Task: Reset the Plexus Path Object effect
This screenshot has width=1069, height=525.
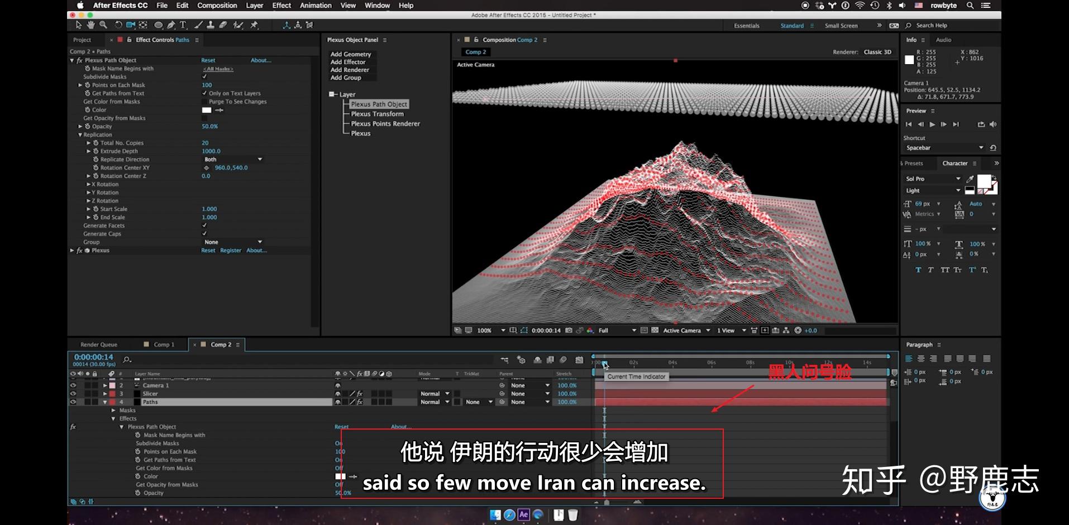Action: 208,60
